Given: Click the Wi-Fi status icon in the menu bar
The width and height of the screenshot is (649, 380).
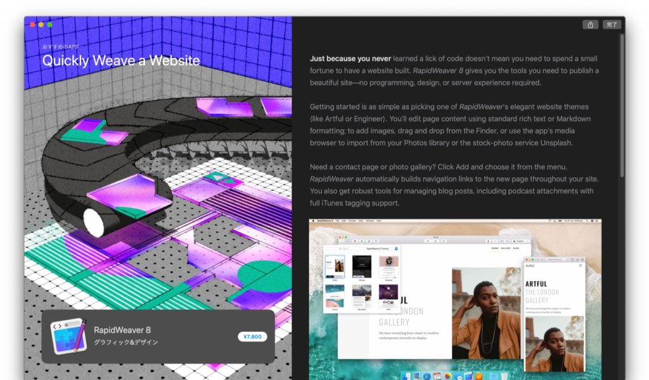Looking at the screenshot, I should 550,220.
